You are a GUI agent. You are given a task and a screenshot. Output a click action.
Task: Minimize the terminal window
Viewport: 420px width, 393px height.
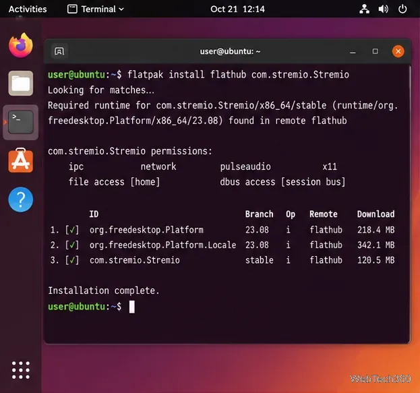tap(353, 51)
